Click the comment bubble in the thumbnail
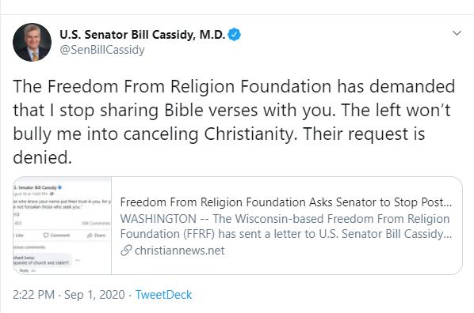This screenshot has width=474, height=313. (x=42, y=260)
